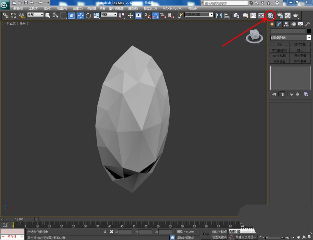Open the 编辑(E) menu
The width and height of the screenshot is (313, 240).
pos(18,8)
